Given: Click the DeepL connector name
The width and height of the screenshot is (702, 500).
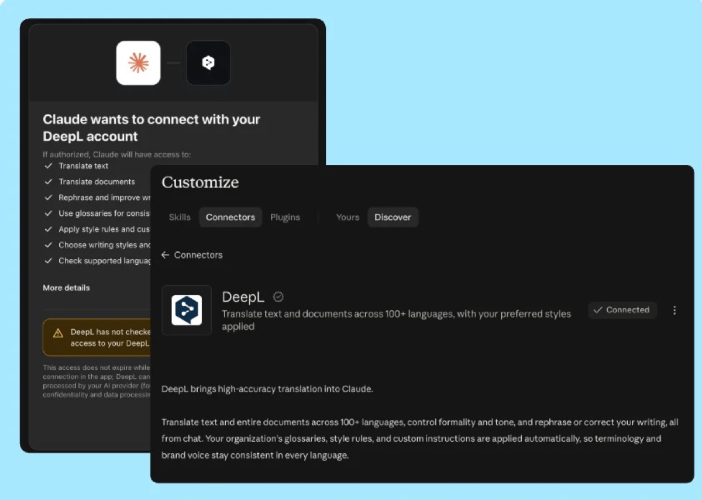Looking at the screenshot, I should coord(243,297).
